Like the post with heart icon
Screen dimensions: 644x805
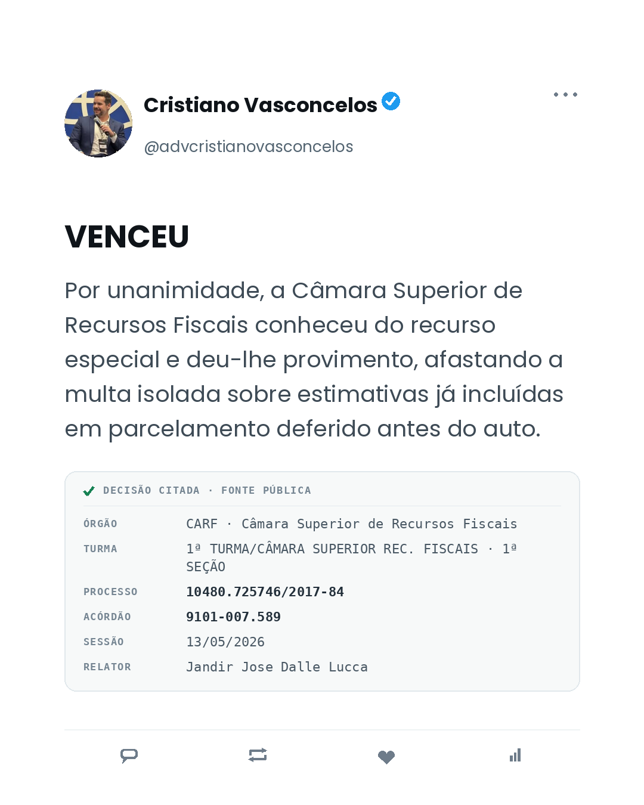point(386,757)
